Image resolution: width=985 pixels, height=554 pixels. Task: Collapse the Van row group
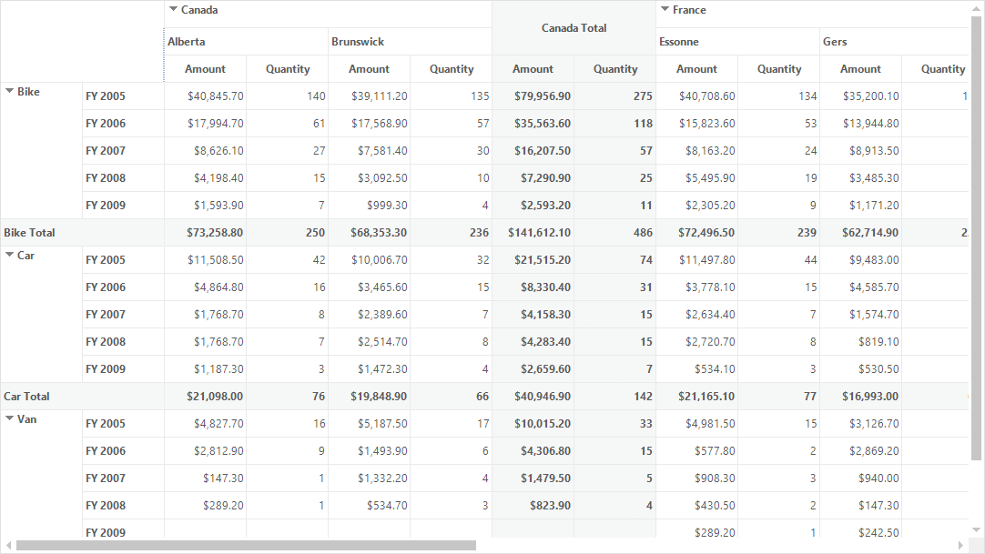pyautogui.click(x=9, y=418)
